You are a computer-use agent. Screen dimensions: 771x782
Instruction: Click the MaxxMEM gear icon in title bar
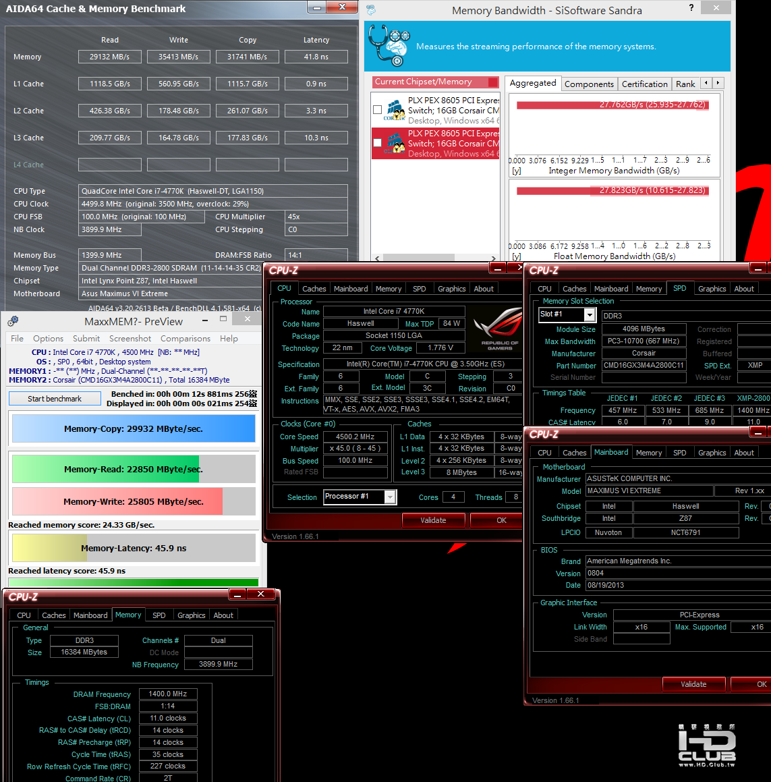pos(13,321)
